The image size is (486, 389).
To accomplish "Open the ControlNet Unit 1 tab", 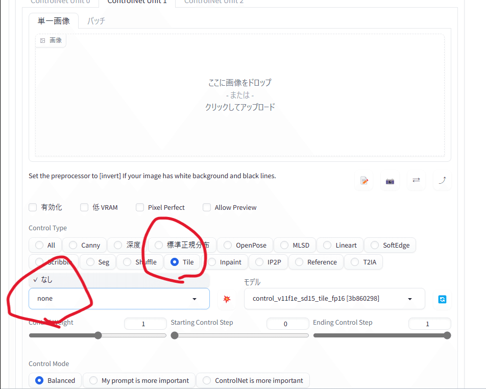I will [137, 2].
